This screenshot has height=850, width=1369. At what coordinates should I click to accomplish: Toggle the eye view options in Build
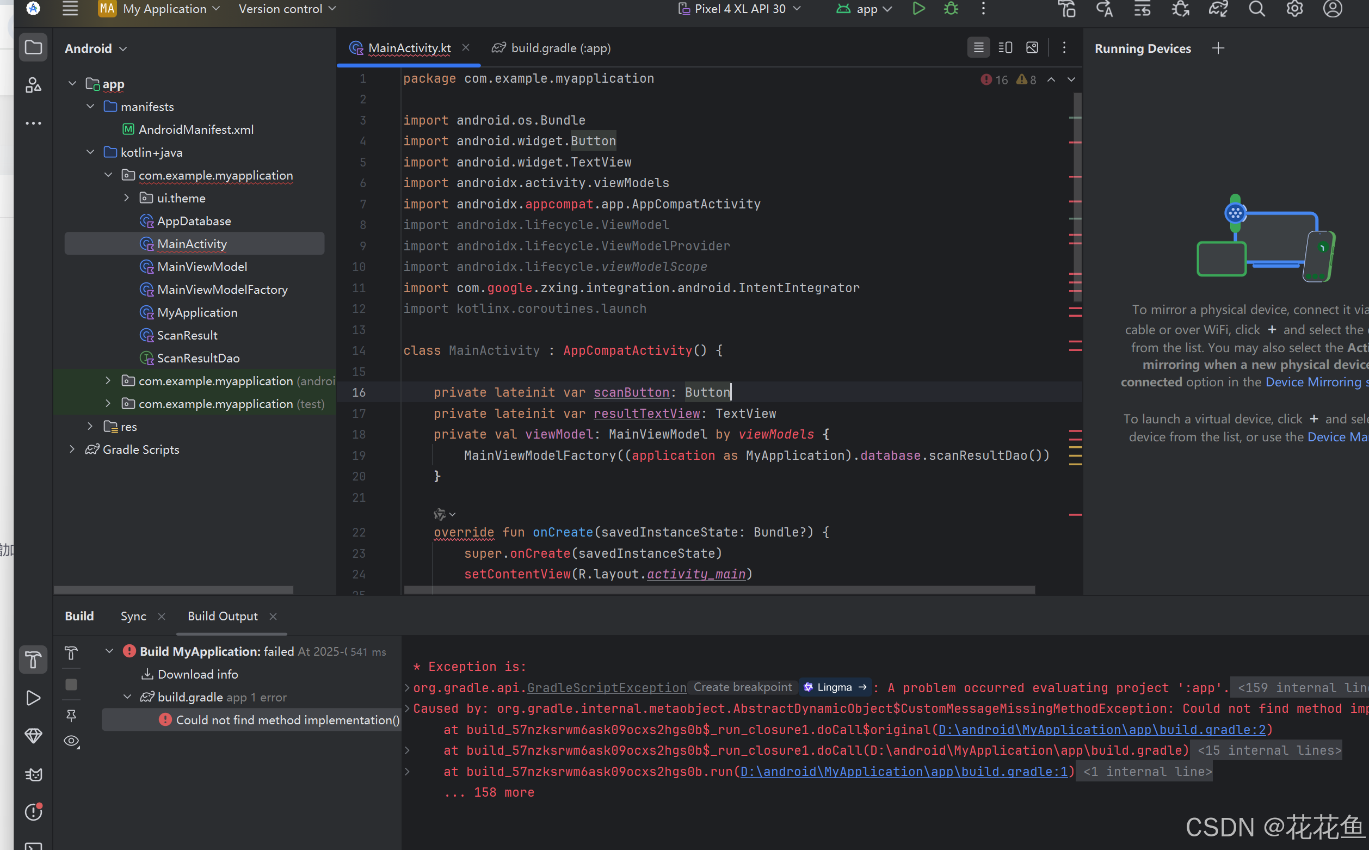[71, 741]
